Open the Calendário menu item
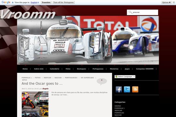Image resolution: width=176 pixels, height=117 pixels. 55,69
